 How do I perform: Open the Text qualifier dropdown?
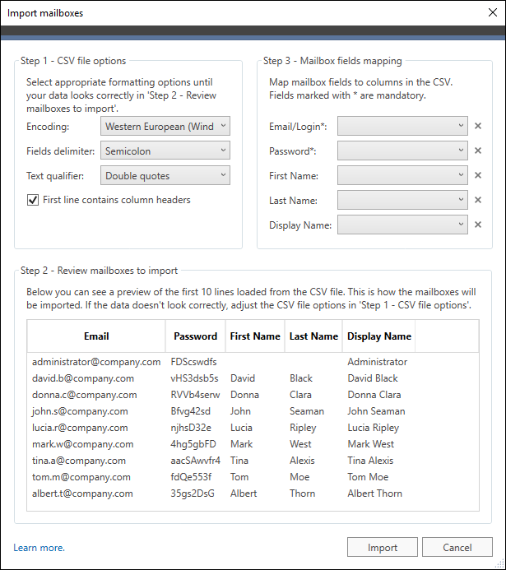click(x=165, y=175)
